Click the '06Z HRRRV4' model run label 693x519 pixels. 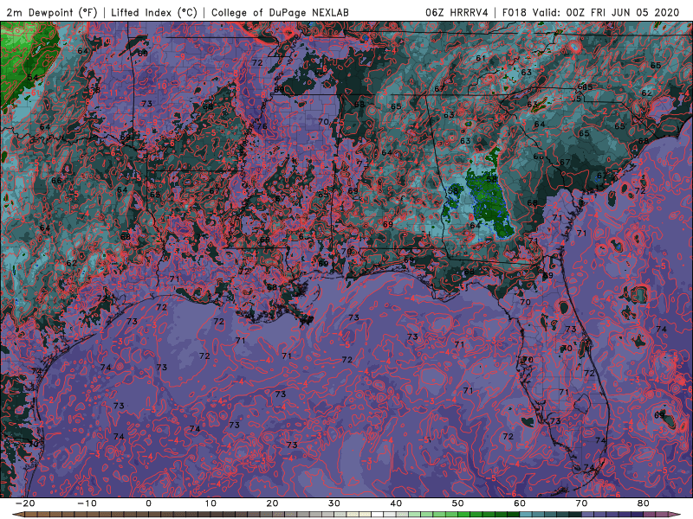457,12
